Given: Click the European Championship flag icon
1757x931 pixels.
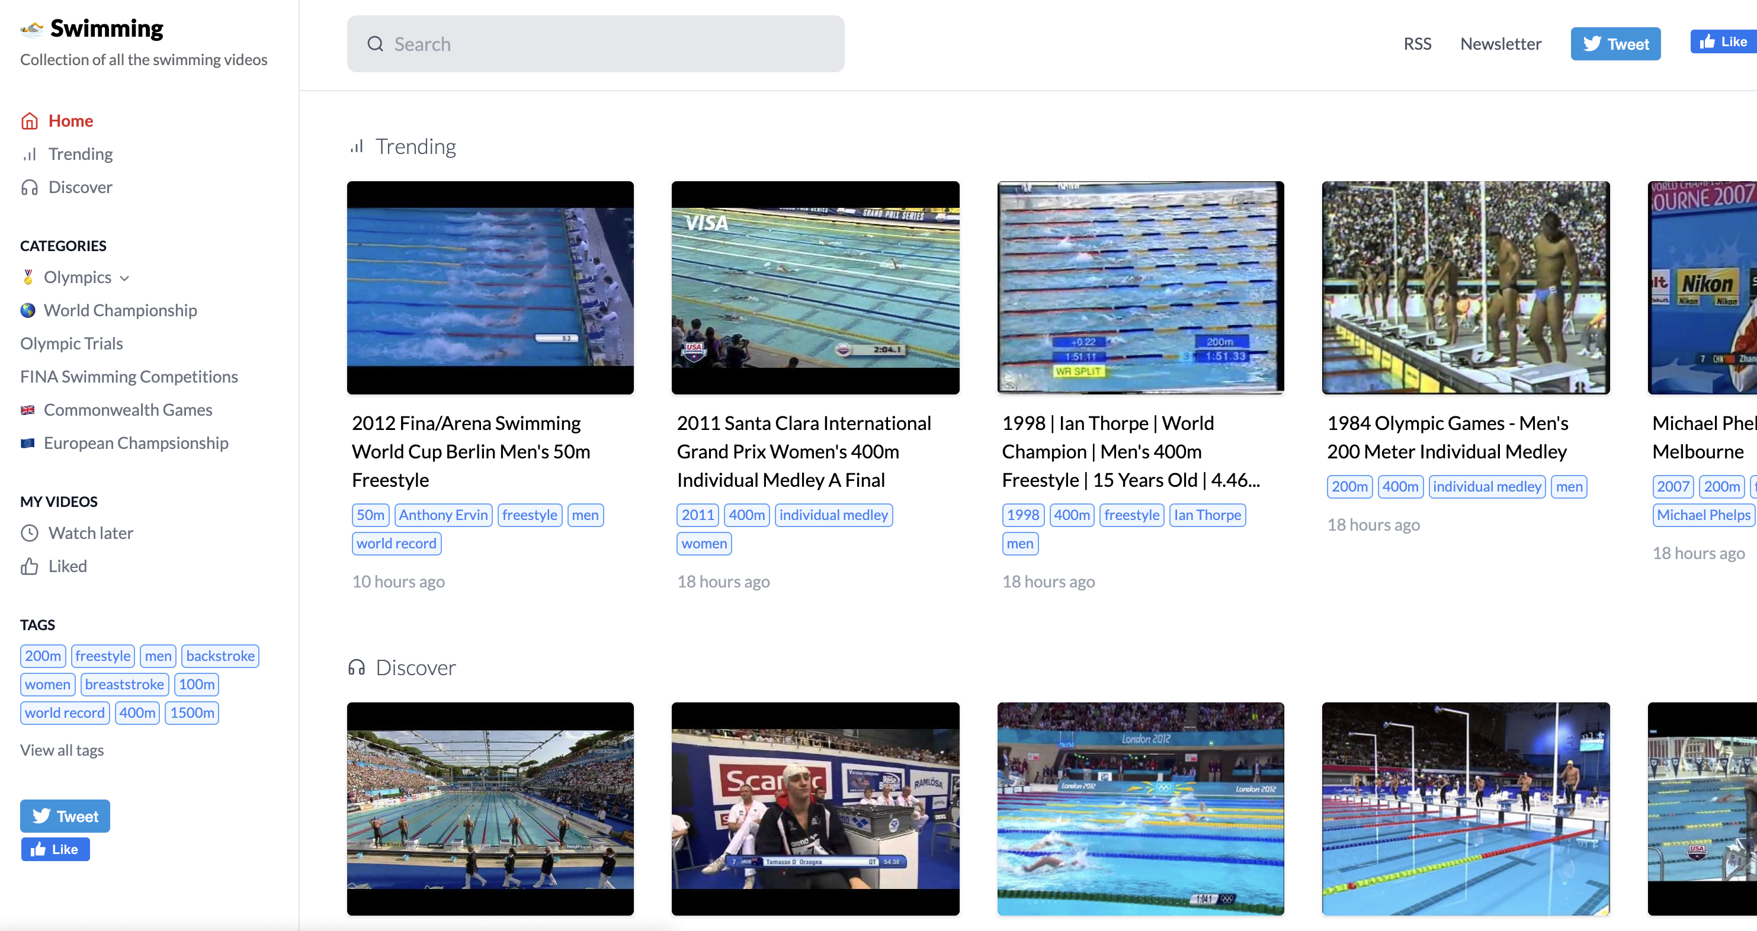Looking at the screenshot, I should [27, 442].
